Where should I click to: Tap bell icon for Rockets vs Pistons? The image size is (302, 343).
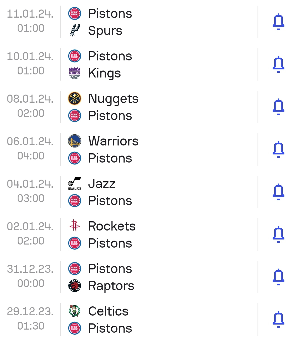[x=279, y=234]
